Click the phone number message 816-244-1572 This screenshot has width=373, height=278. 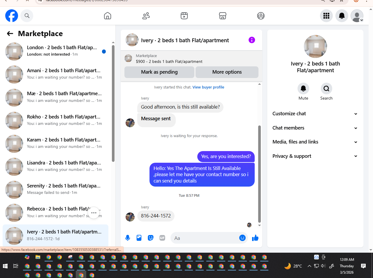(156, 216)
